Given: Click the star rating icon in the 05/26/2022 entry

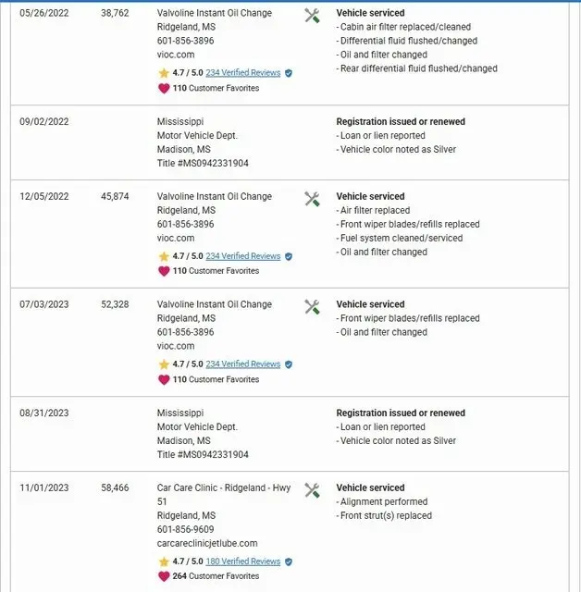Looking at the screenshot, I should coord(164,73).
